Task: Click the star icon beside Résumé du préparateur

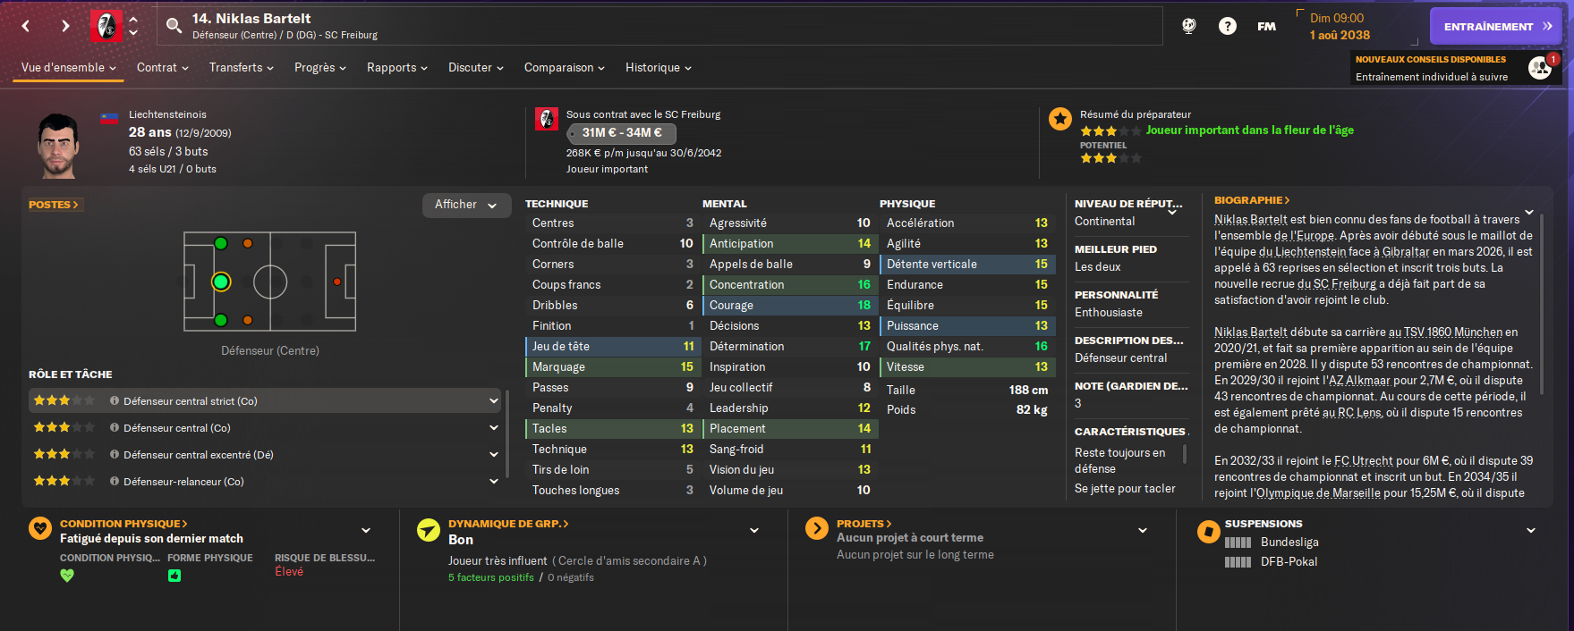Action: click(1060, 118)
